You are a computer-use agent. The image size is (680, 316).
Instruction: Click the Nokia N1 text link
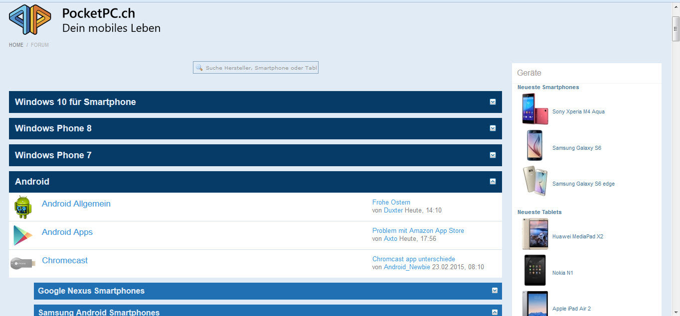click(562, 273)
